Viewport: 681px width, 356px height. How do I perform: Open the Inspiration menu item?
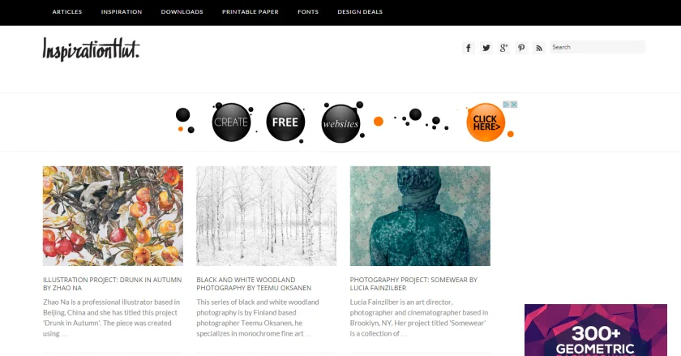[x=122, y=11]
